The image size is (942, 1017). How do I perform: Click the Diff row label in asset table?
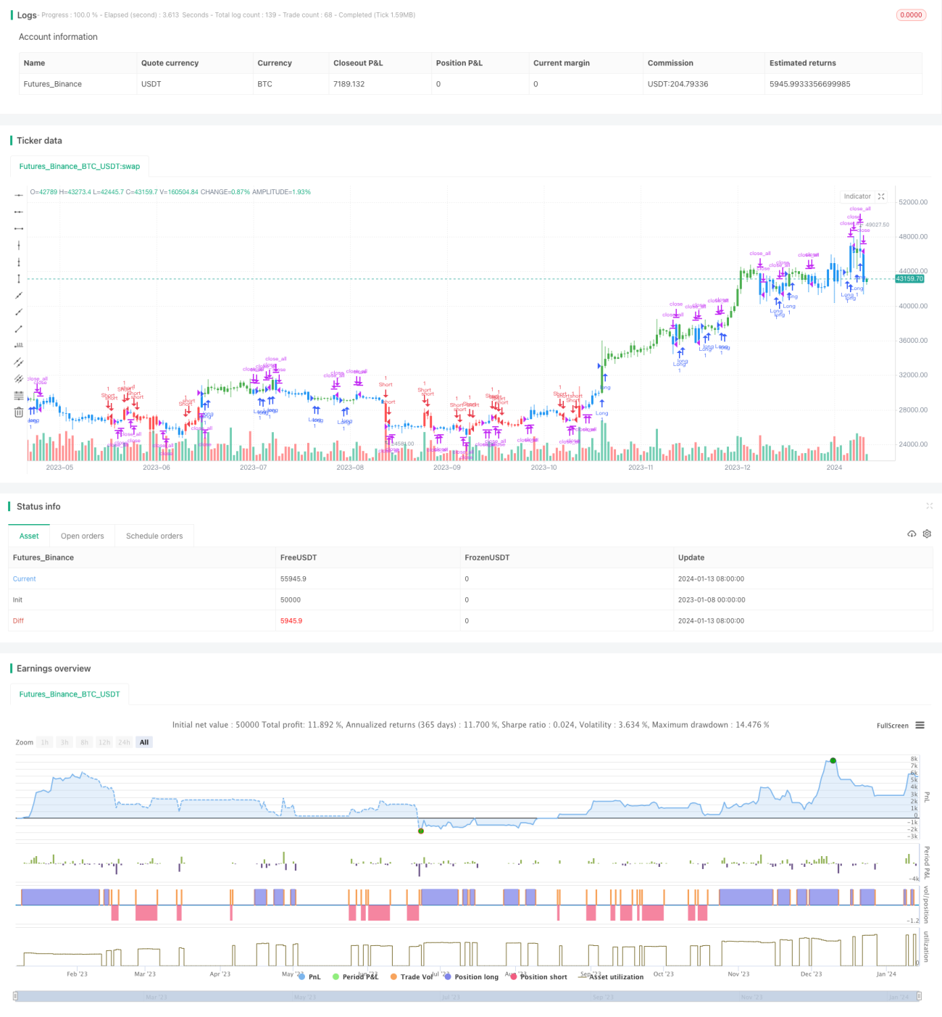[18, 620]
